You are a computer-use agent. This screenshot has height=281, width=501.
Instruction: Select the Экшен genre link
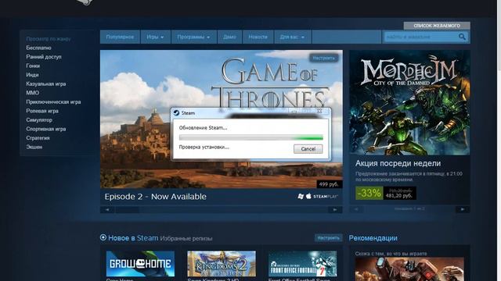pyautogui.click(x=34, y=147)
